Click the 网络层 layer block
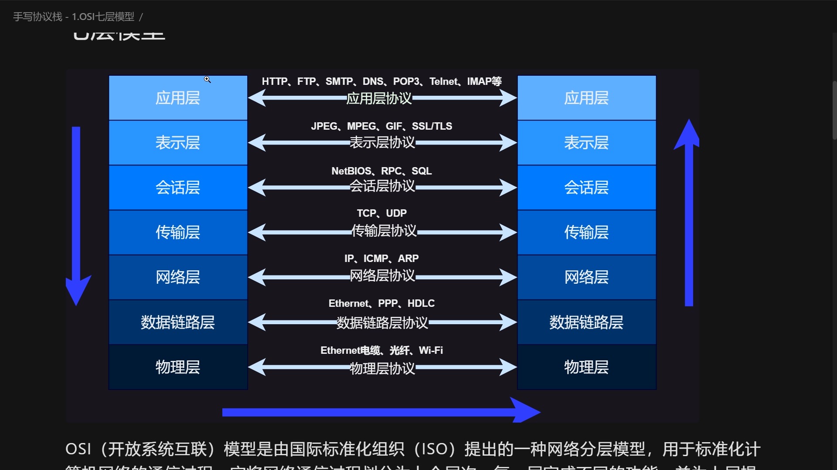The width and height of the screenshot is (837, 470). (x=177, y=277)
